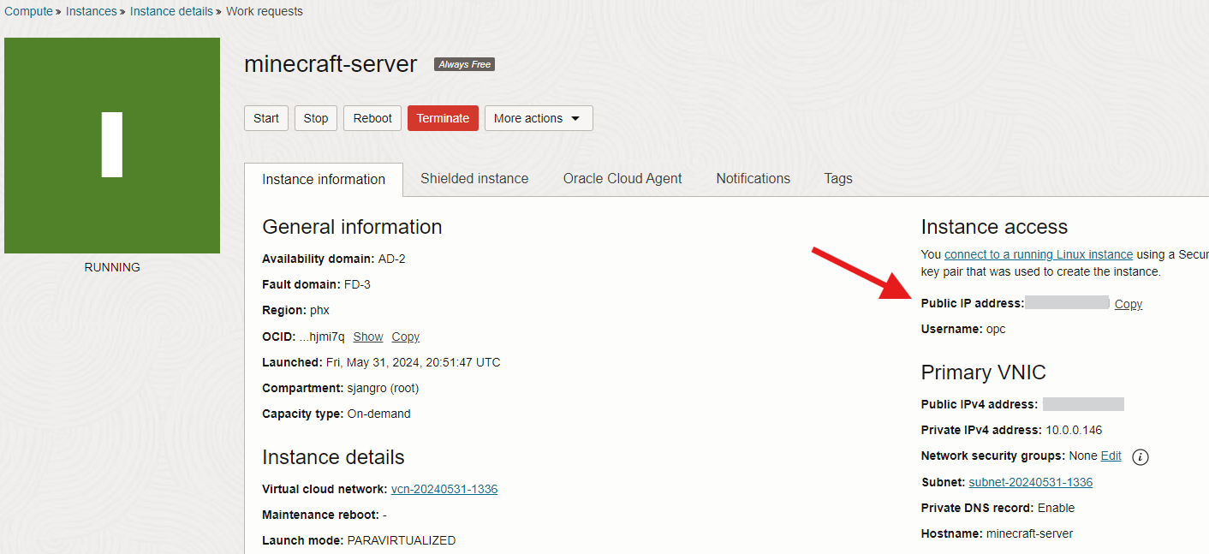Open the More actions dropdown
Screen dimensions: 1209x554
538,118
